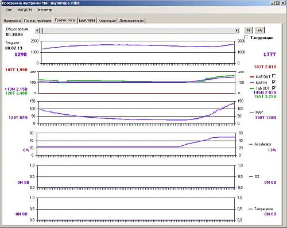Click the O2 legend label
287x228 pixels.
pyautogui.click(x=257, y=177)
